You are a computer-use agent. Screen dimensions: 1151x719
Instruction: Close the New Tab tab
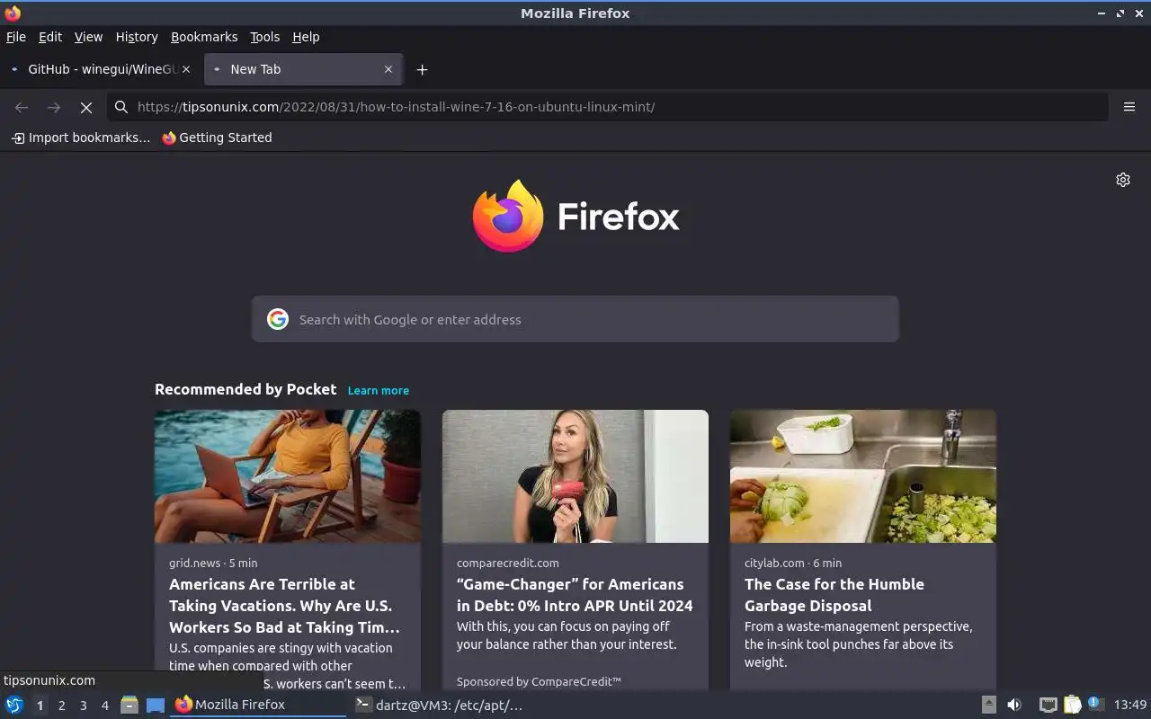coord(388,69)
